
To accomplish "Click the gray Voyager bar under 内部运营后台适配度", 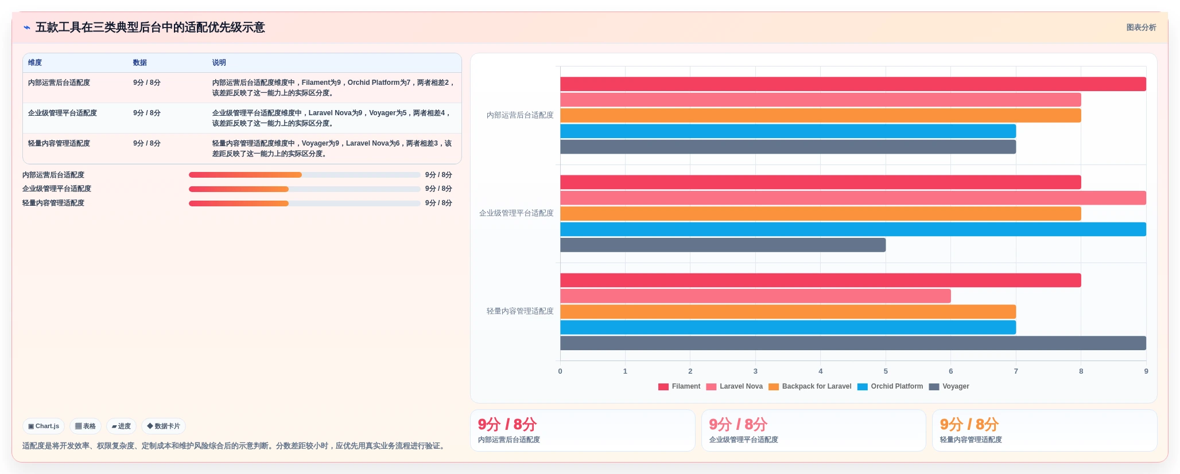I will coord(788,147).
